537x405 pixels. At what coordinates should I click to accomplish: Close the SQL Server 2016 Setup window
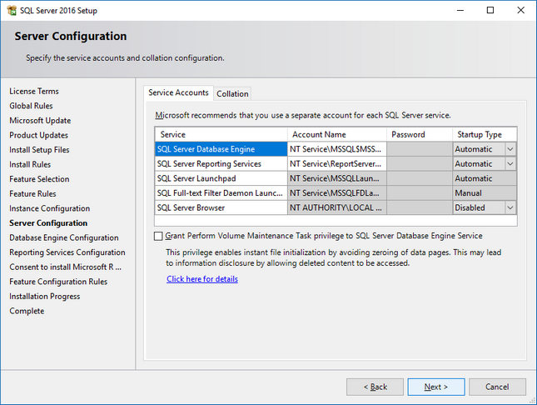[520, 10]
